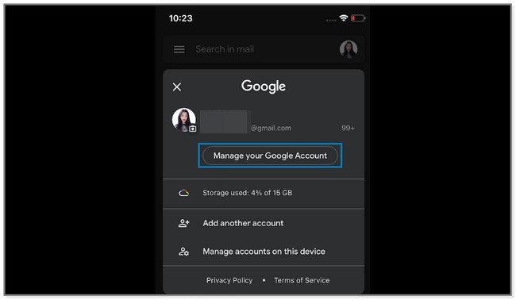Viewport: 516px width, 300px height.
Task: Click Manage your Google Account button
Action: [270, 156]
